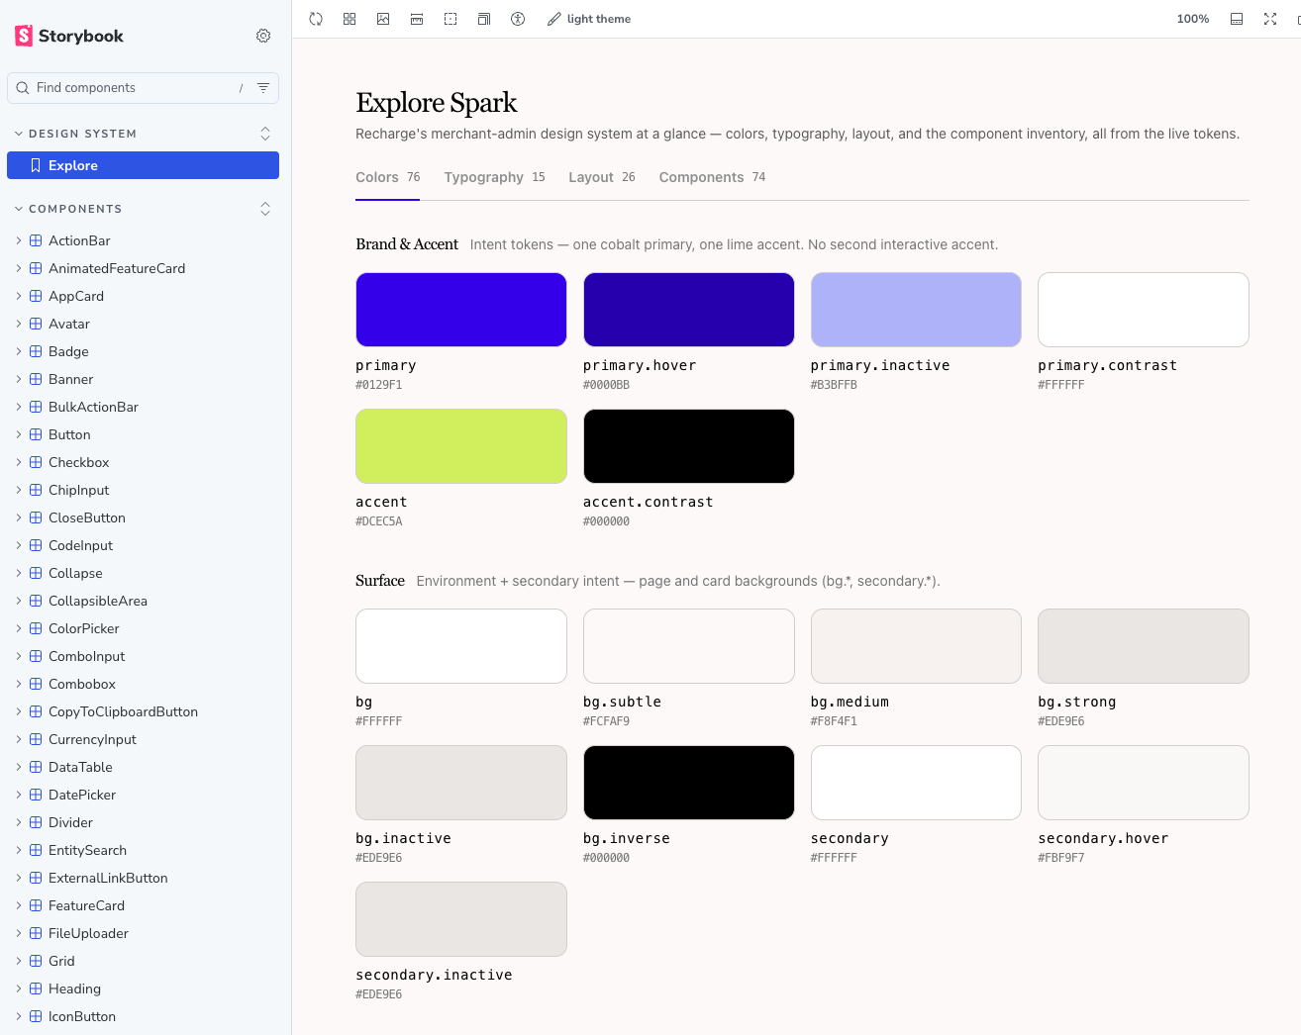
Task: Toggle the grid overlay toolbar icon
Action: [350, 19]
